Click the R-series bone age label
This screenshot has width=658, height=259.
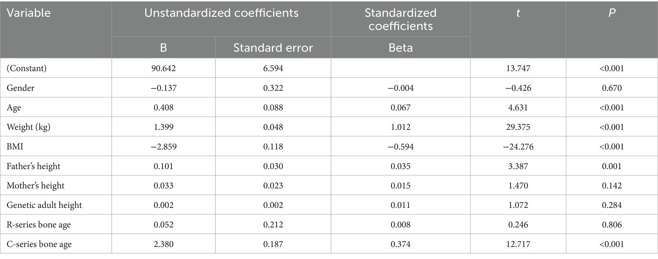click(x=38, y=225)
